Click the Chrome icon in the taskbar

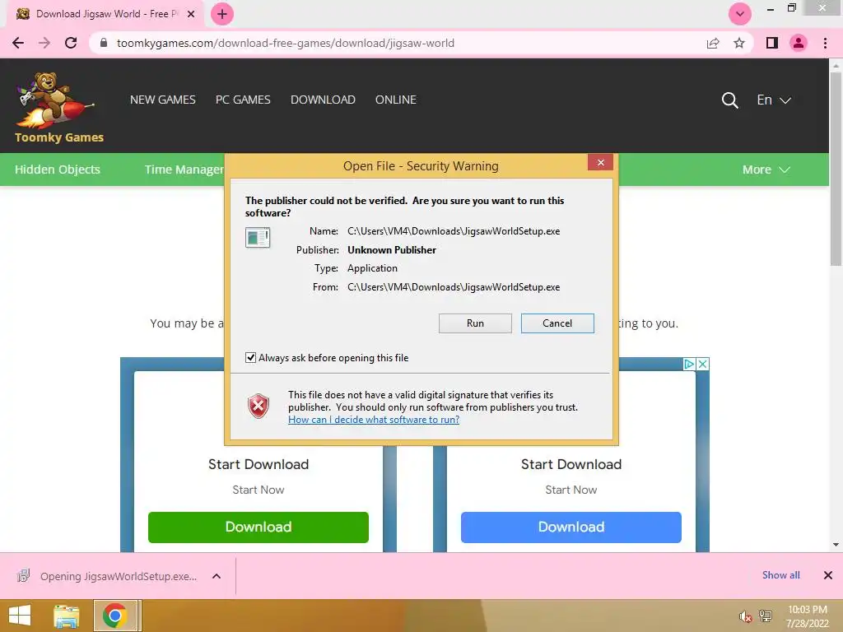pyautogui.click(x=115, y=616)
